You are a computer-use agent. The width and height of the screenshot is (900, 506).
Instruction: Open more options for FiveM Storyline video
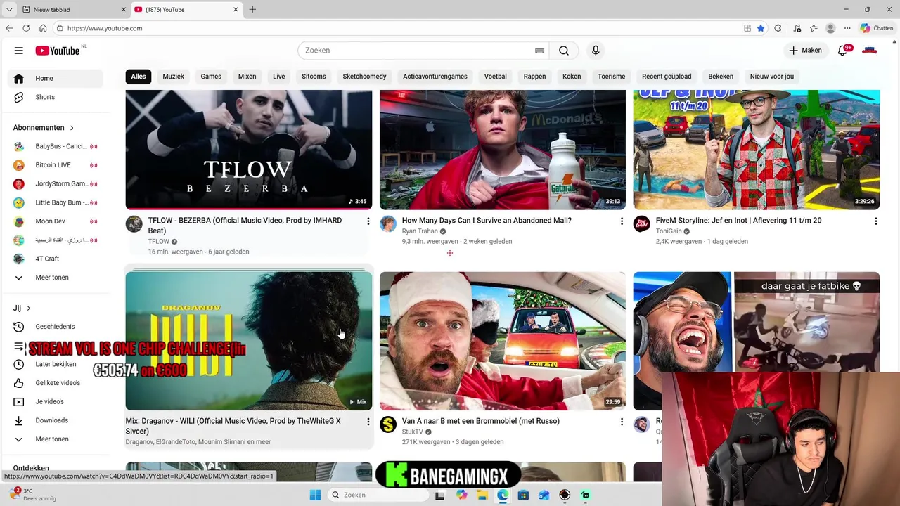click(875, 221)
